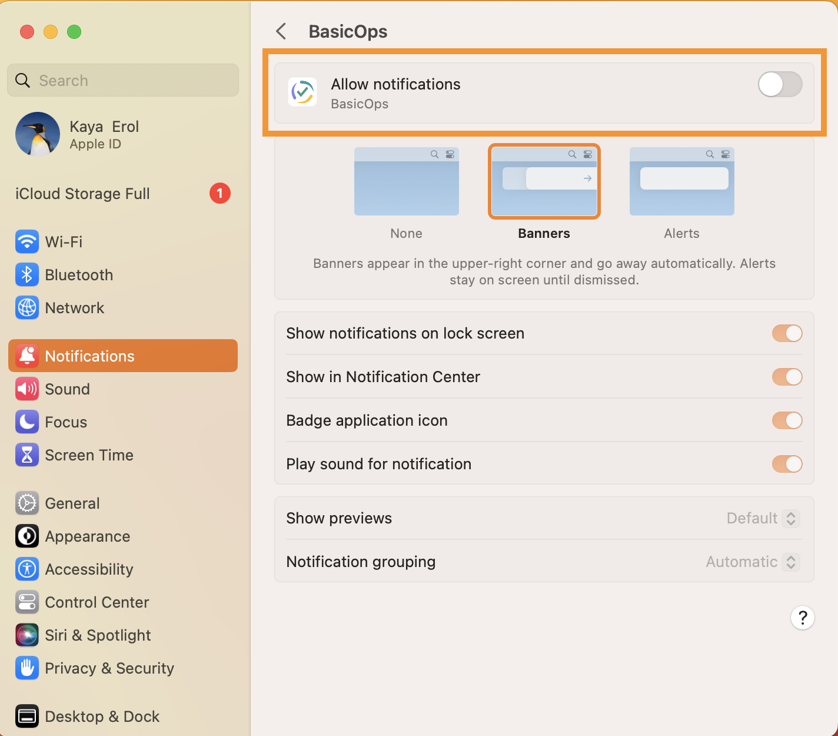Click the red close window button
Screen dimensions: 838x736
pyautogui.click(x=27, y=32)
